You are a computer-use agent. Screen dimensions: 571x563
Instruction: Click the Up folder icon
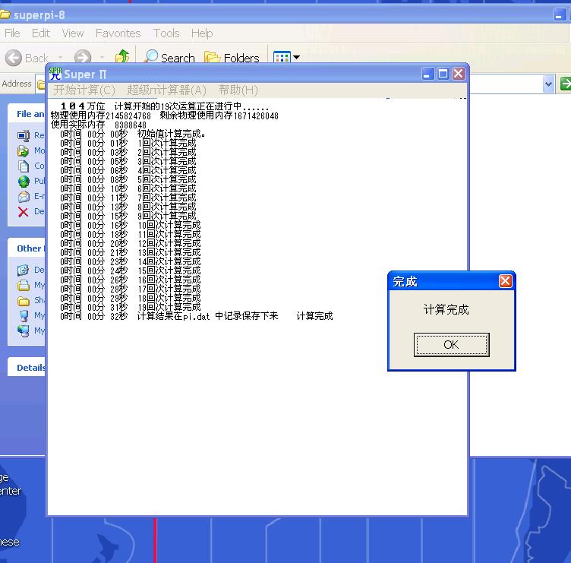121,58
